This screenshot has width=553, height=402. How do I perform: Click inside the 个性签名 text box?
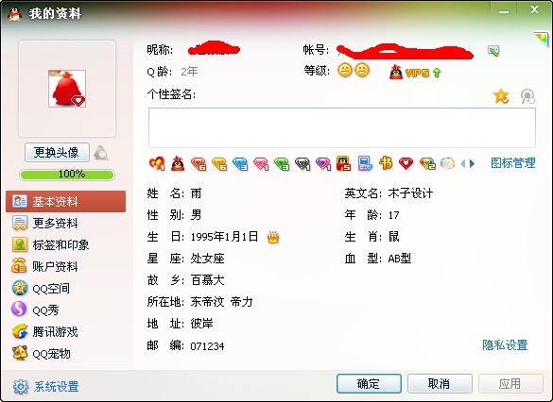pyautogui.click(x=342, y=127)
